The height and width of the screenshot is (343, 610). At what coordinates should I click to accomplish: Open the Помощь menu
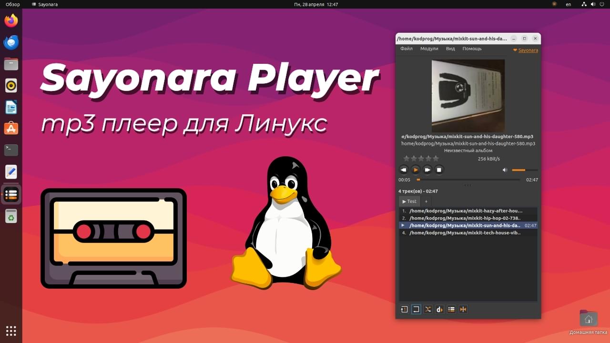[x=472, y=49]
